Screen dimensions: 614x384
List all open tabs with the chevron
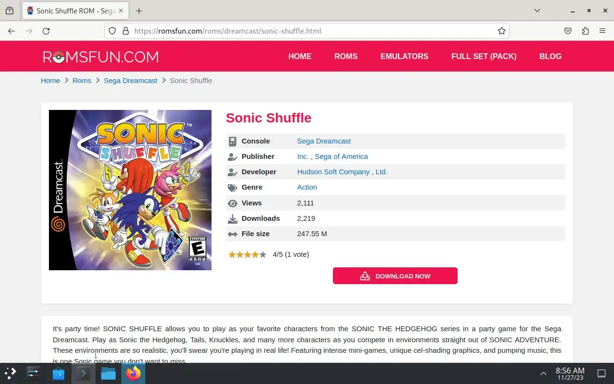click(x=537, y=11)
